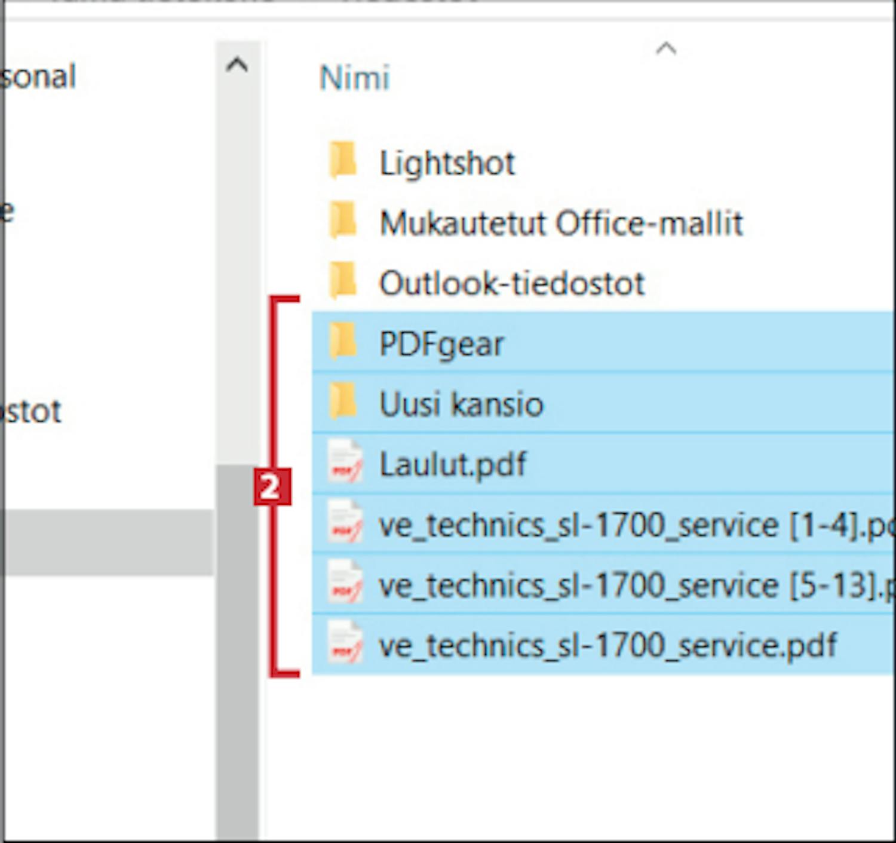
Task: Click the sidebar item ending in "e"
Action: [x=7, y=210]
